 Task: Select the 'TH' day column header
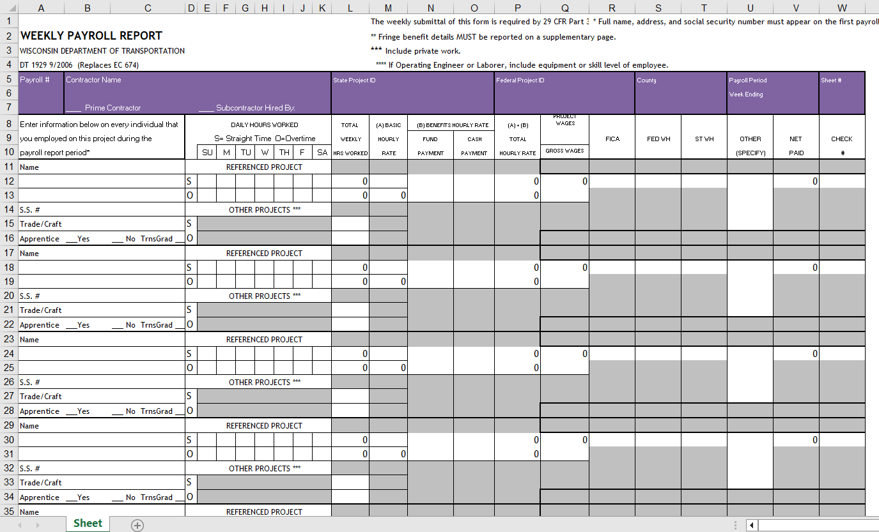pos(284,152)
